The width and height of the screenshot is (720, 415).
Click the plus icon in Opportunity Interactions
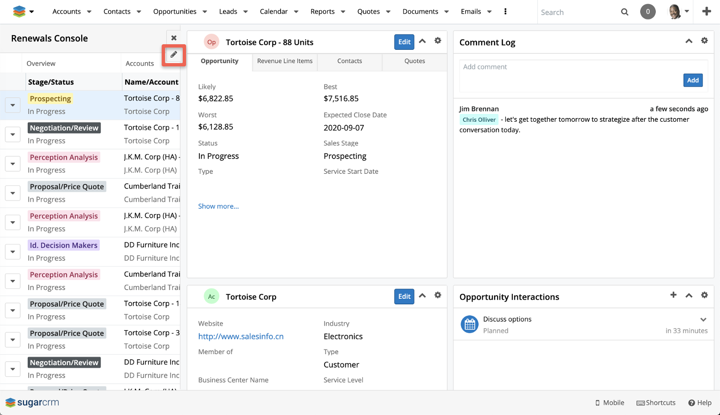(x=673, y=295)
